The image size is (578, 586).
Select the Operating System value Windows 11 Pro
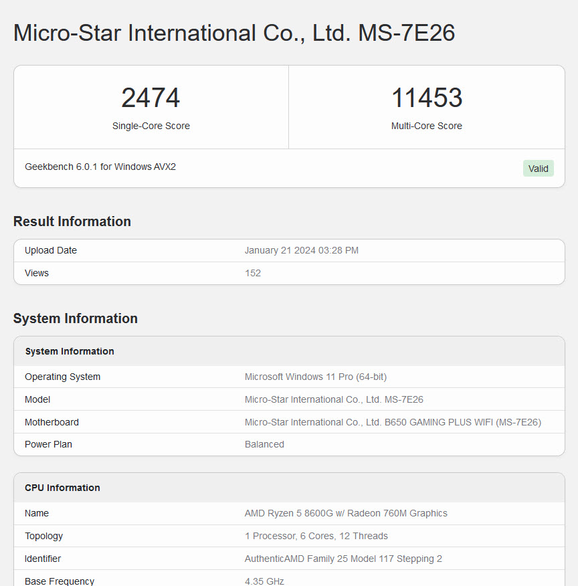pos(315,377)
